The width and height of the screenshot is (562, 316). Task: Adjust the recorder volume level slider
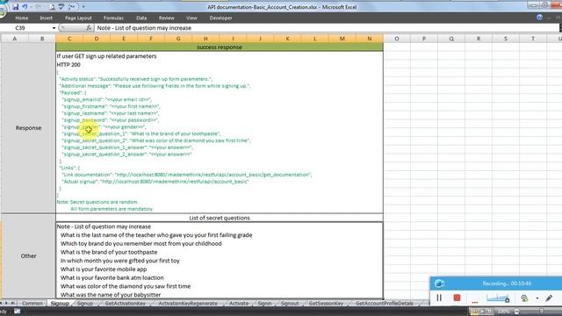point(498,298)
